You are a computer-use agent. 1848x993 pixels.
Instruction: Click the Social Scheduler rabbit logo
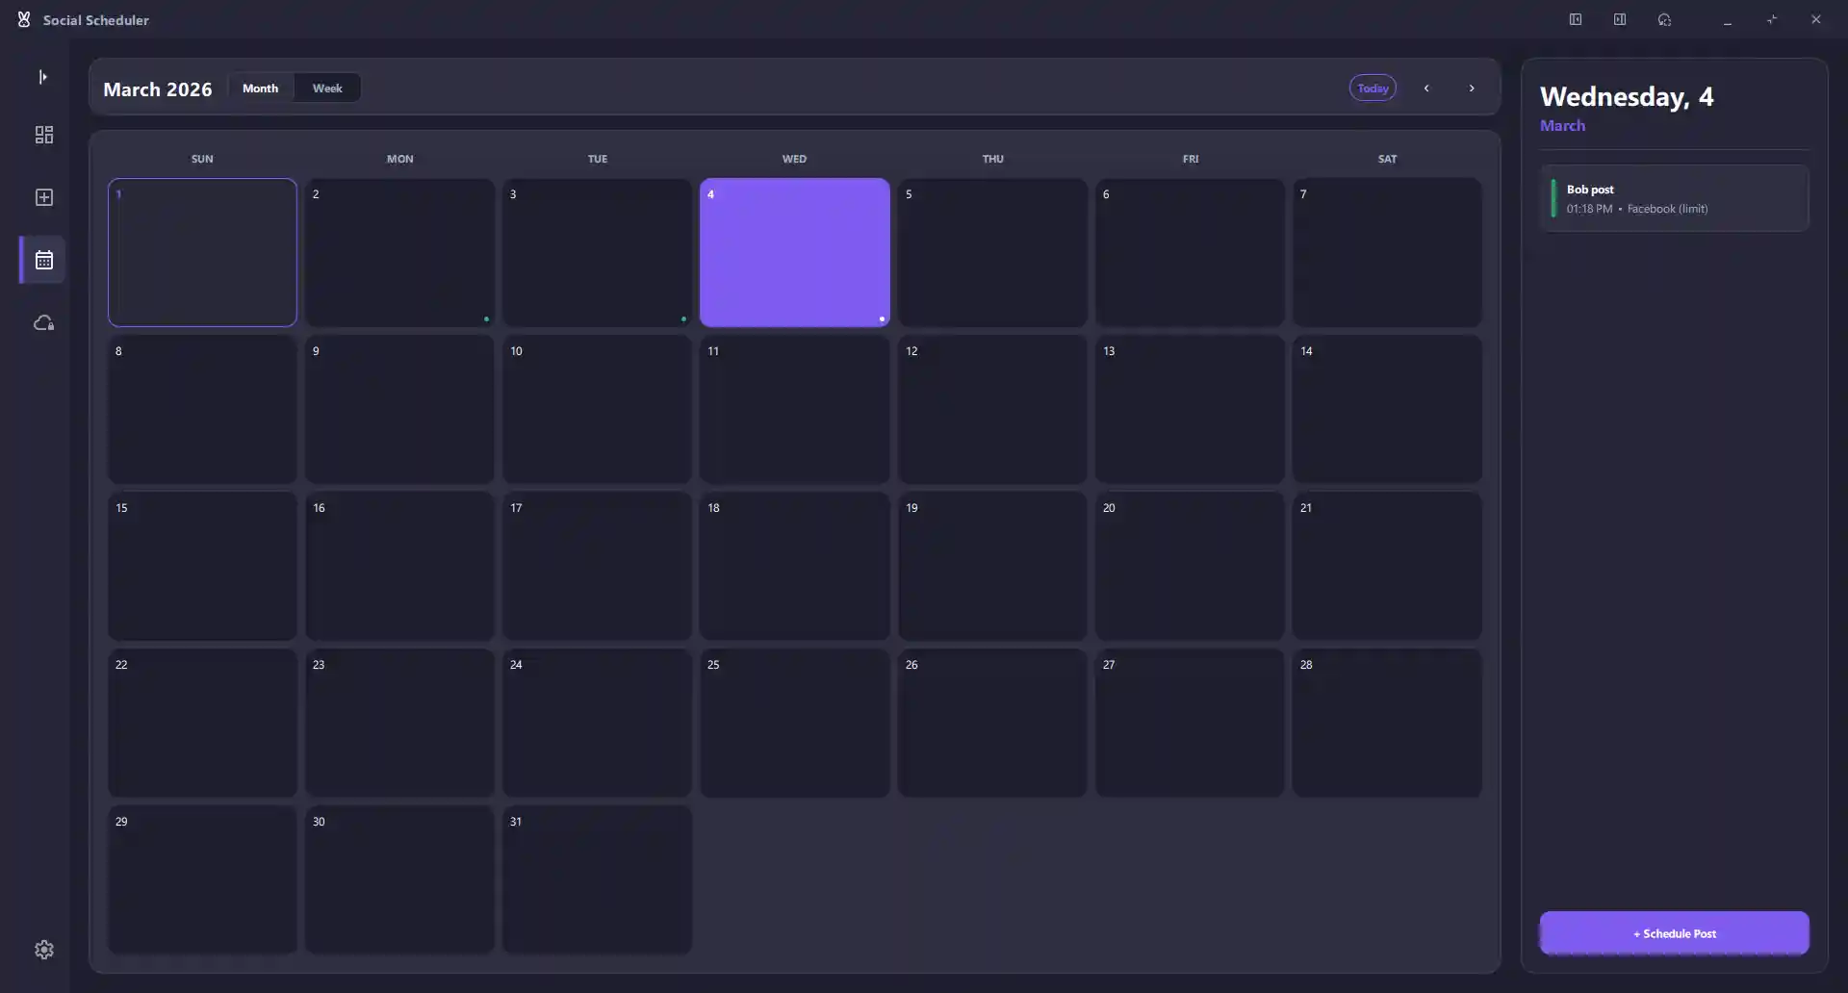pos(24,19)
